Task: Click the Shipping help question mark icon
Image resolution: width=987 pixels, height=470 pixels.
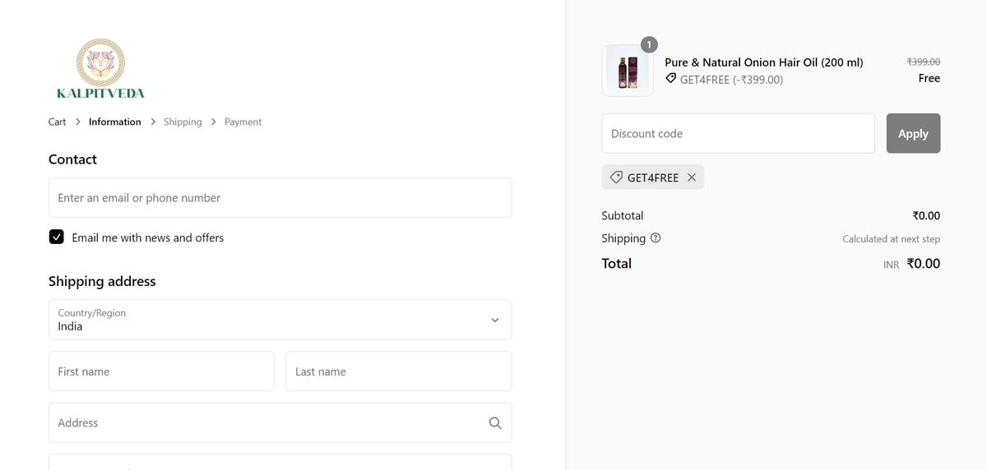Action: pos(656,238)
